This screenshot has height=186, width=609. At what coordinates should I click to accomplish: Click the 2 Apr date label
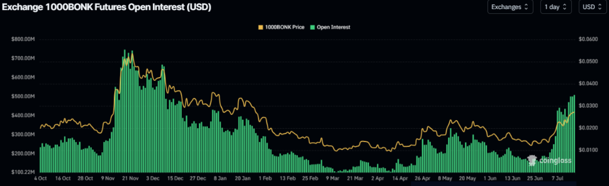378,179
